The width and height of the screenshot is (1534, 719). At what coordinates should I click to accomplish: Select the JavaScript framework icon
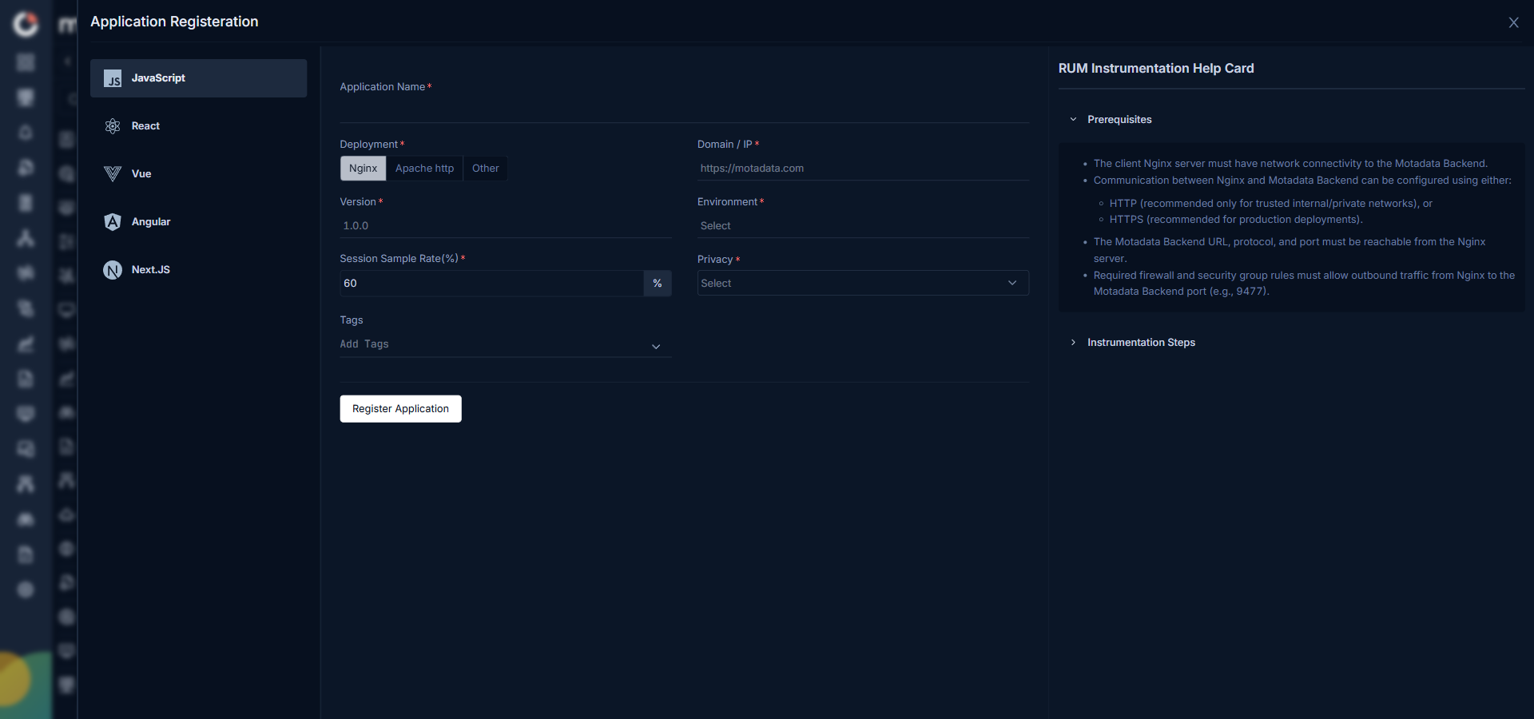coord(113,78)
